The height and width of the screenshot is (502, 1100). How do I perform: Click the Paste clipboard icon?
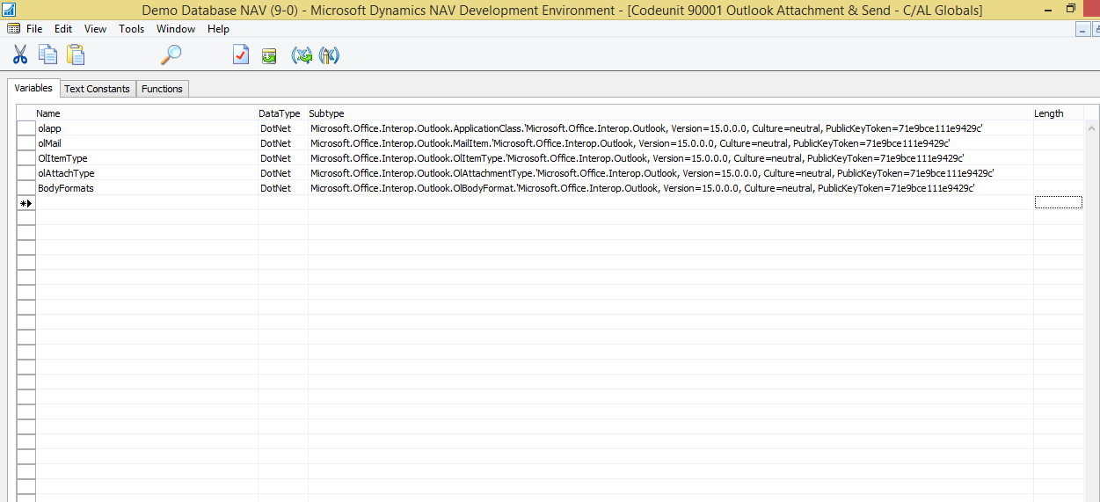click(76, 55)
